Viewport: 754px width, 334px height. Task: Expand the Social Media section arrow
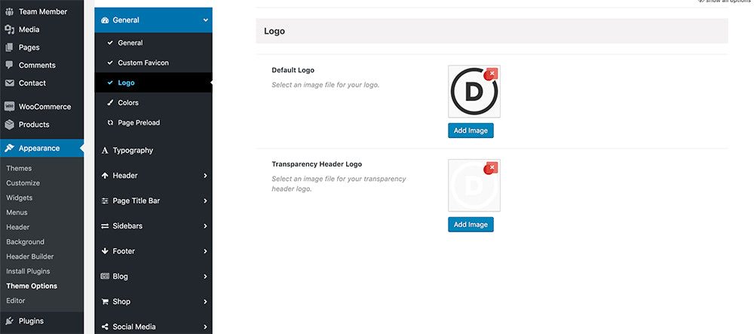point(205,326)
